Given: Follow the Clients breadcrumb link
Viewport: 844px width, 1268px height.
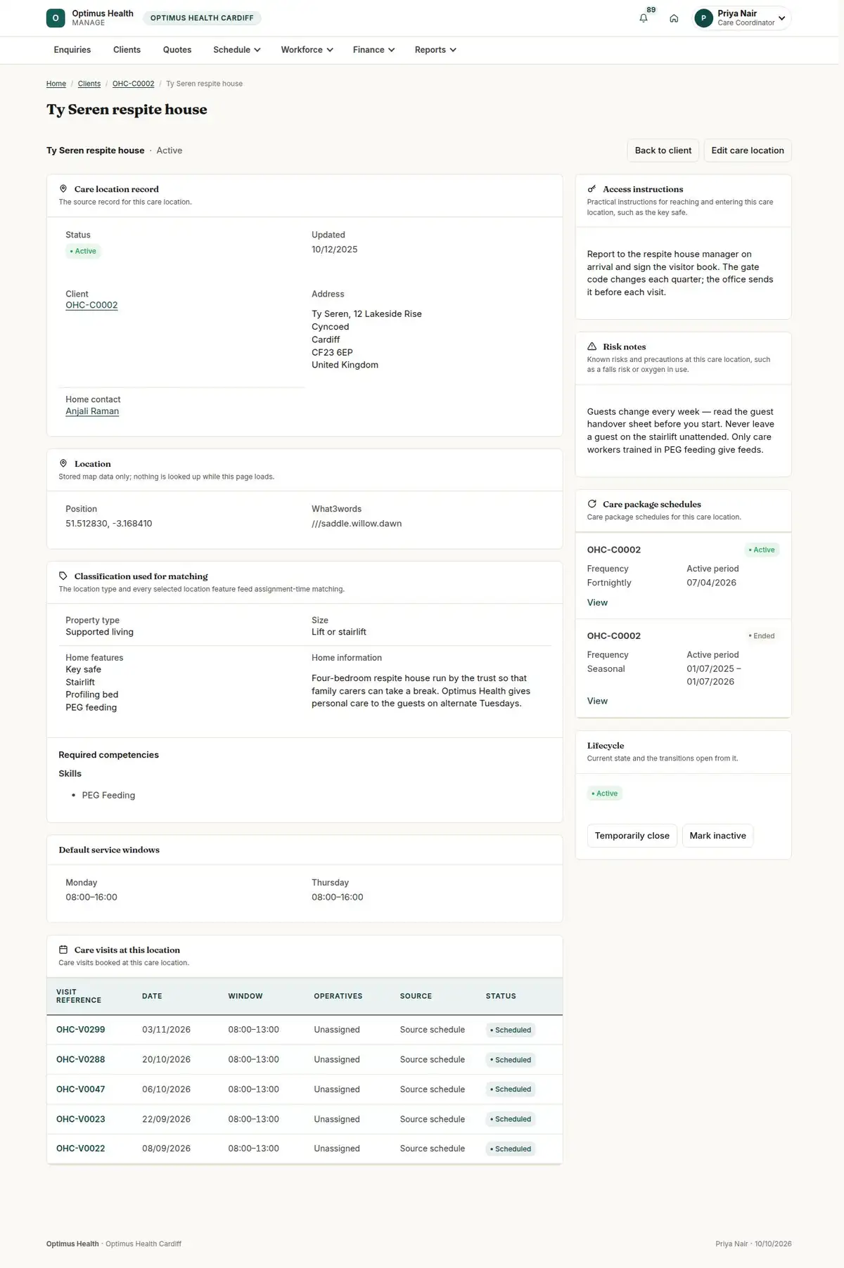Looking at the screenshot, I should (x=89, y=84).
